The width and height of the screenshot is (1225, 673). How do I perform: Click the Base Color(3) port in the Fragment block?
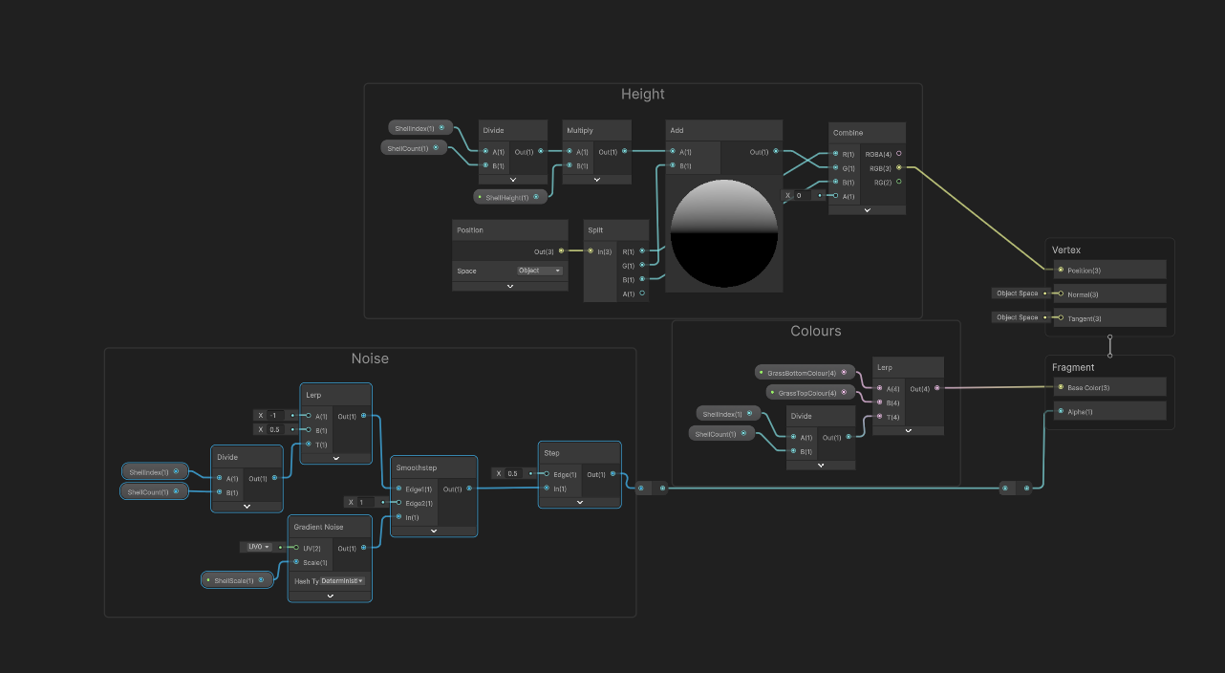1061,387
